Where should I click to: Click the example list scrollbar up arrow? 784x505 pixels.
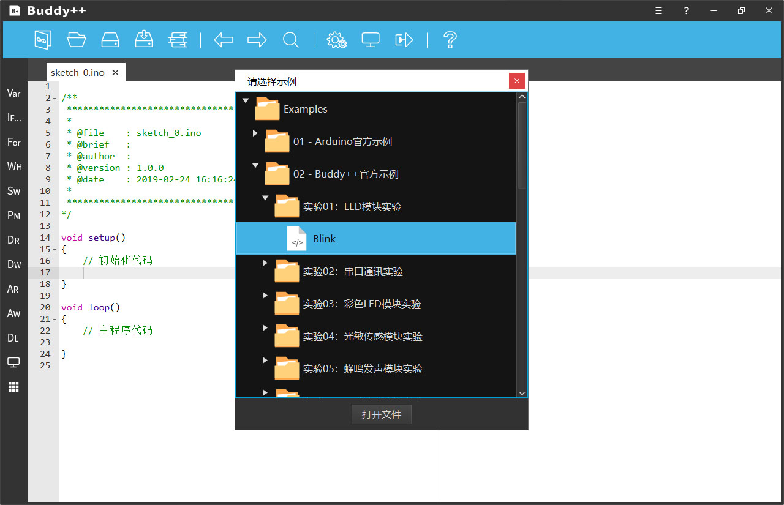(x=522, y=97)
